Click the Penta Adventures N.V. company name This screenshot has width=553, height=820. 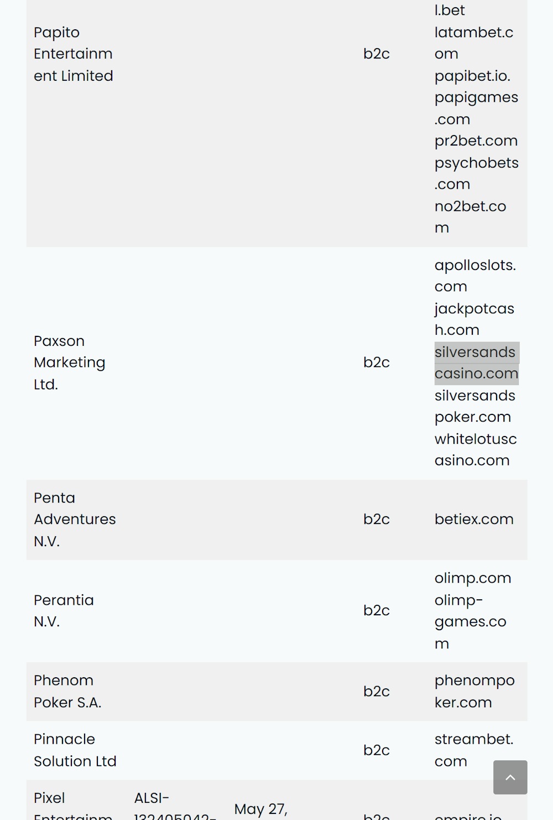click(x=75, y=520)
